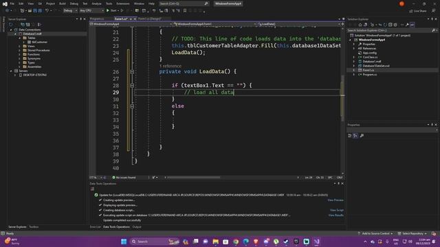Screen dimensions: 440x247
Task: Open the File menu
Action: coord(12,3)
